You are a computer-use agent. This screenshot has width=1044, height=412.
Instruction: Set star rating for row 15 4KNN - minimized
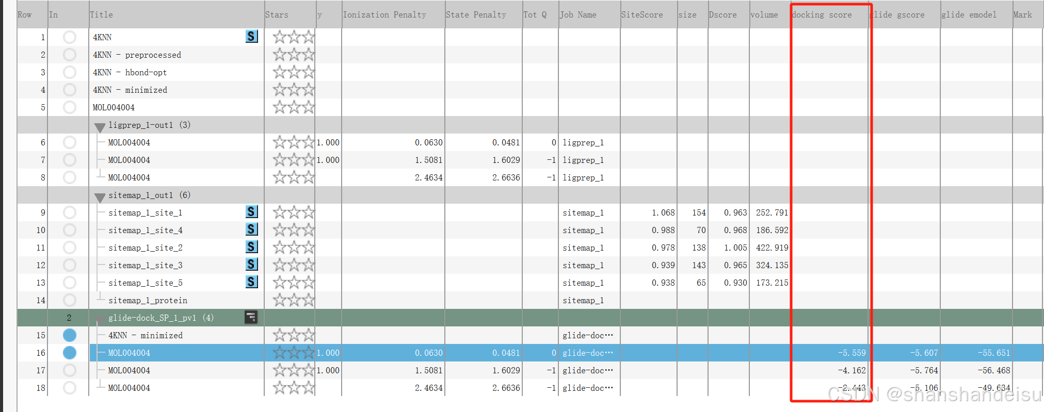tap(294, 335)
